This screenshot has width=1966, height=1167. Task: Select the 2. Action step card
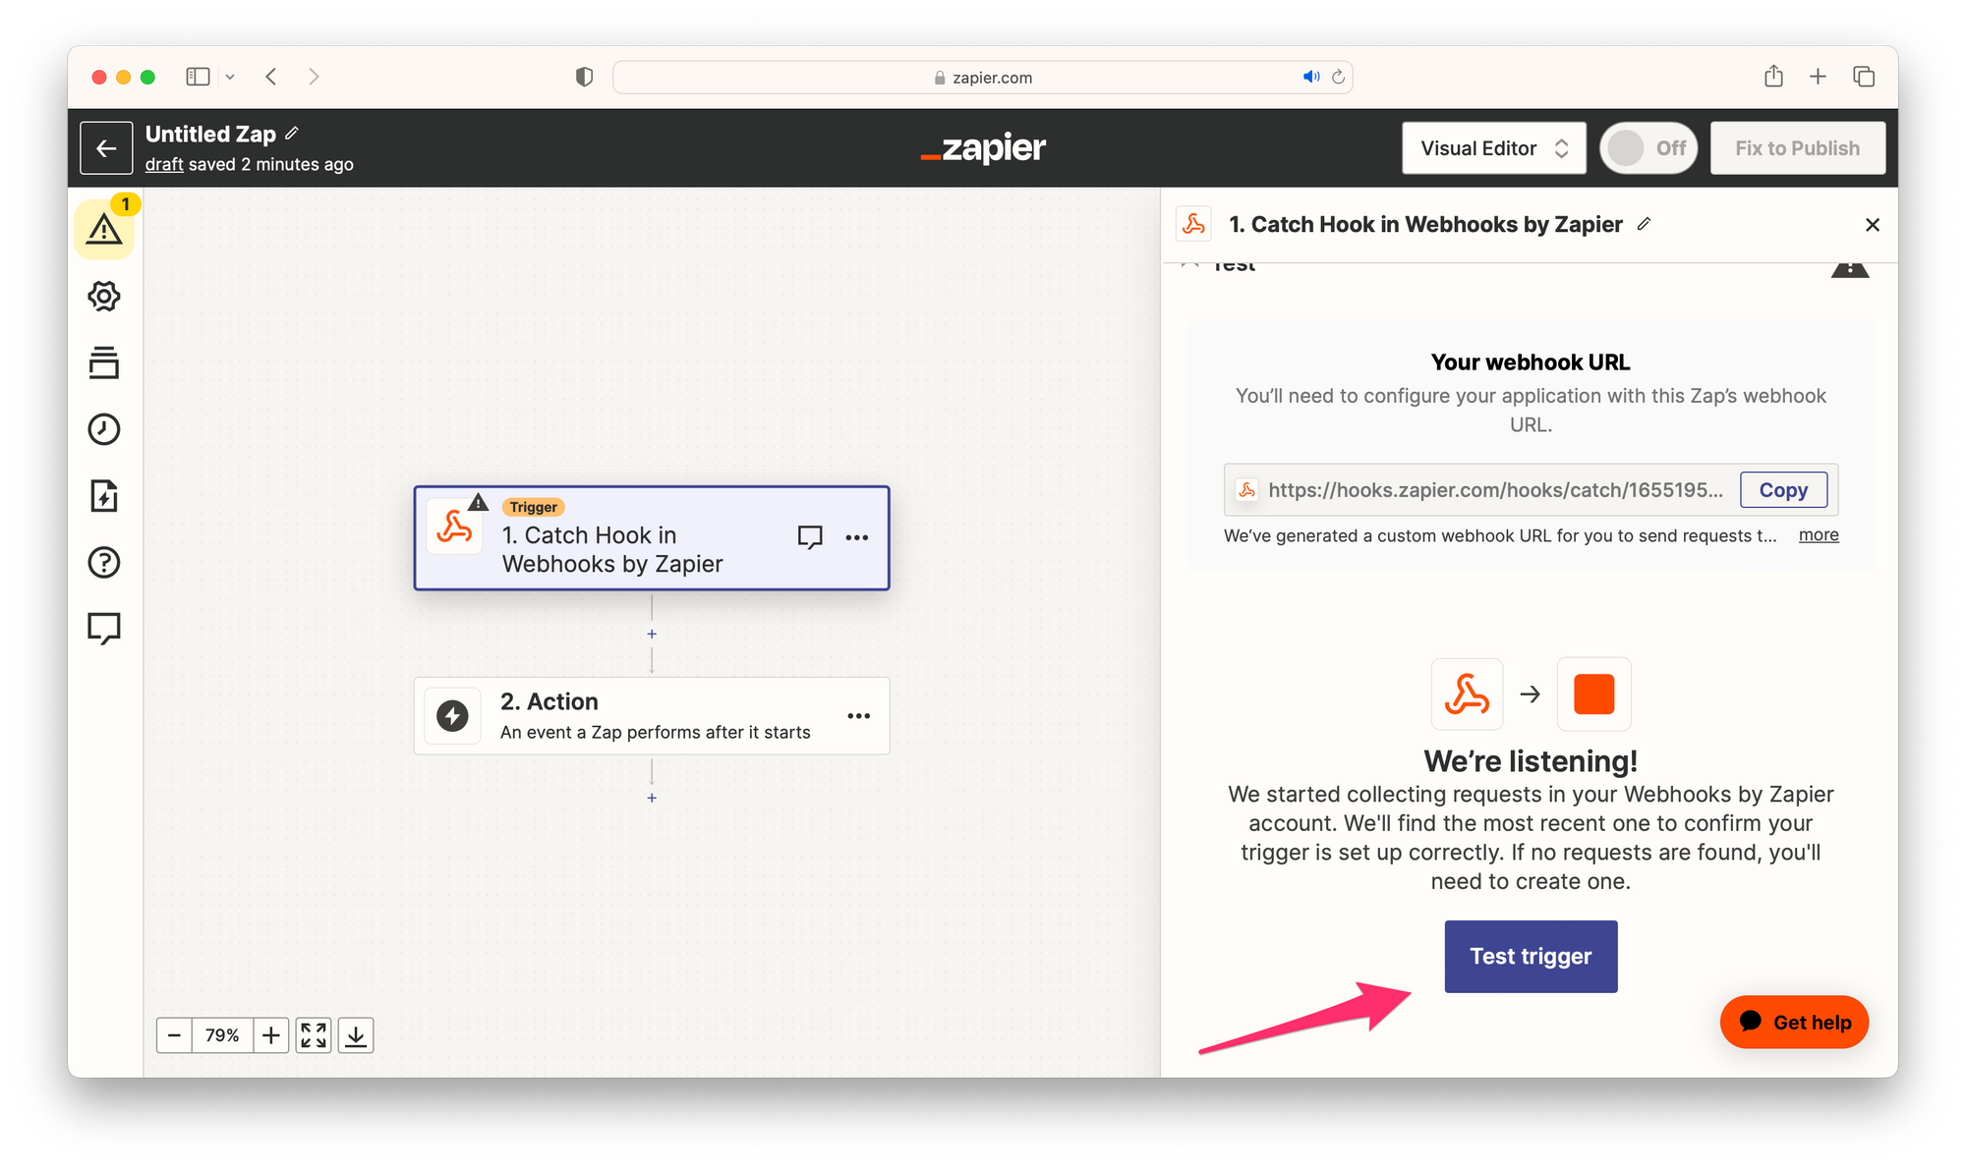click(x=652, y=716)
